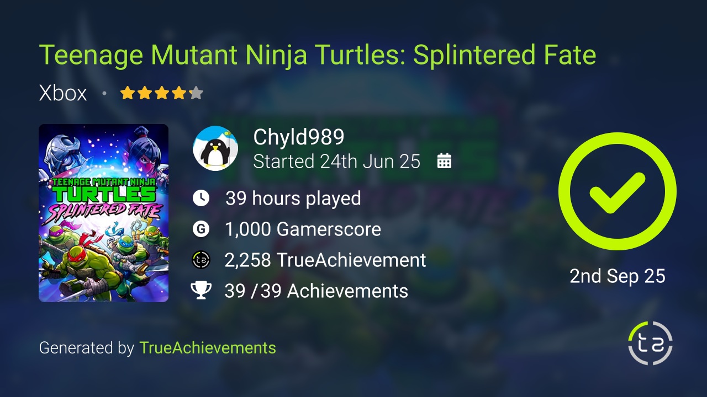The height and width of the screenshot is (397, 707).
Task: Click the star rating row
Action: [x=162, y=93]
